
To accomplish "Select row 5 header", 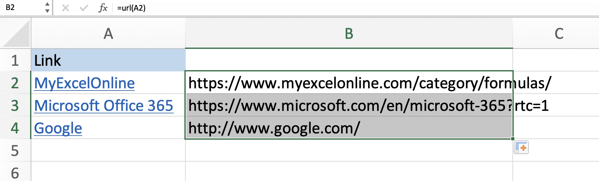I will coord(15,150).
